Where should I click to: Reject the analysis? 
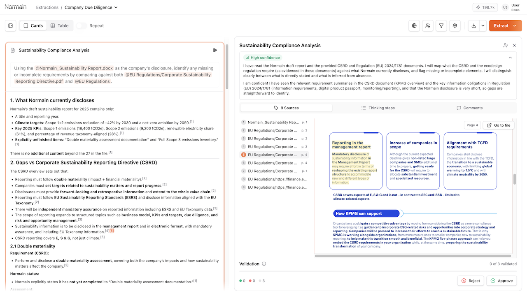[471, 281]
